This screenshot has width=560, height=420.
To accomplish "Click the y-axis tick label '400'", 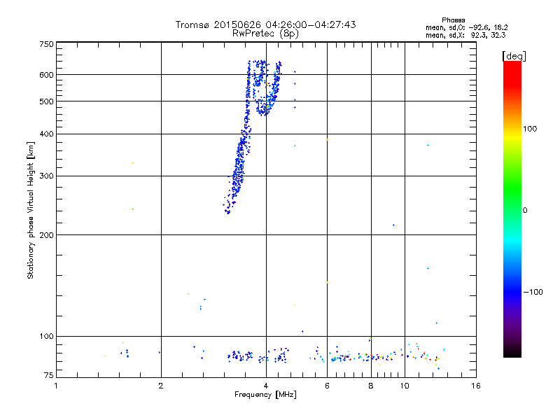I will coord(46,134).
